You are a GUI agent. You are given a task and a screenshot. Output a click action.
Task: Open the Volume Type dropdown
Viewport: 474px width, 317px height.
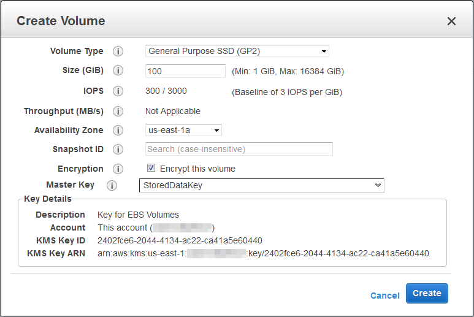tap(237, 52)
